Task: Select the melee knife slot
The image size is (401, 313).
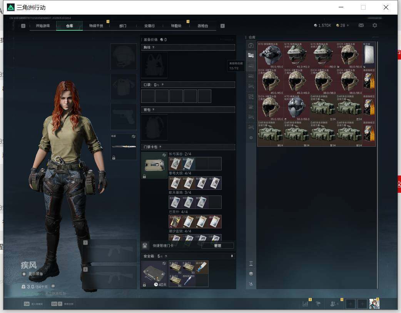Action: point(124,147)
